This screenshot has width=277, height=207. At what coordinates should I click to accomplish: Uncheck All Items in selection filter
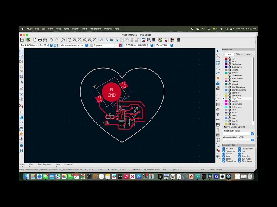224,148
